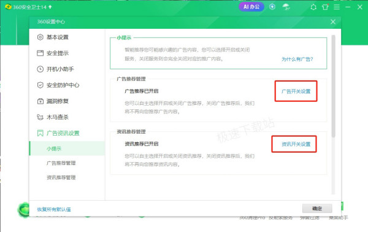Open AI 办公 button in the title bar
This screenshot has width=368, height=232.
click(x=251, y=7)
